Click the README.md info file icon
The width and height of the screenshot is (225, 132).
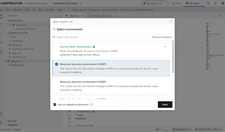click(8, 65)
